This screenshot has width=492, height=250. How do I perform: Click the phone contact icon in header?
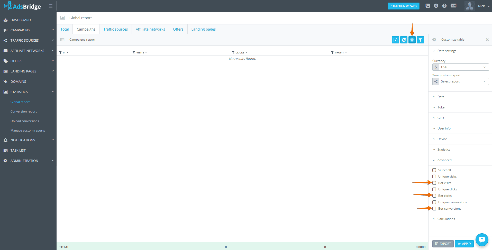428,6
